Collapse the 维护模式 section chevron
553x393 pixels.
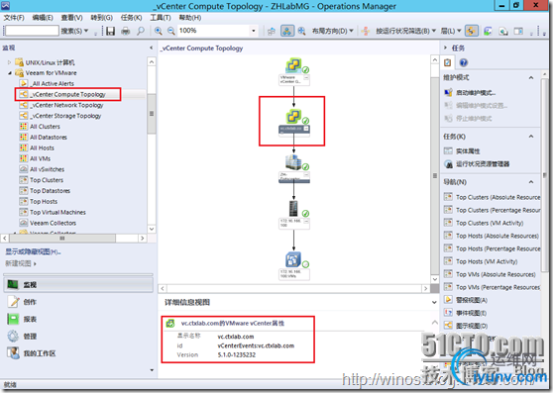pos(531,78)
